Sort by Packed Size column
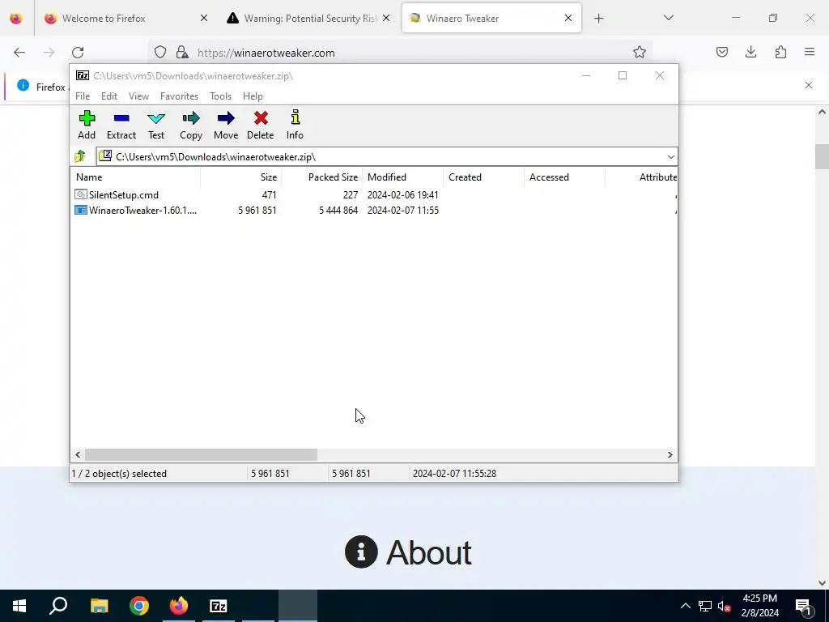Image resolution: width=829 pixels, height=622 pixels. 321,177
